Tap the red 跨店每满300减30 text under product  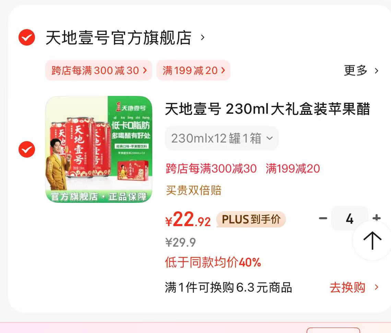211,169
